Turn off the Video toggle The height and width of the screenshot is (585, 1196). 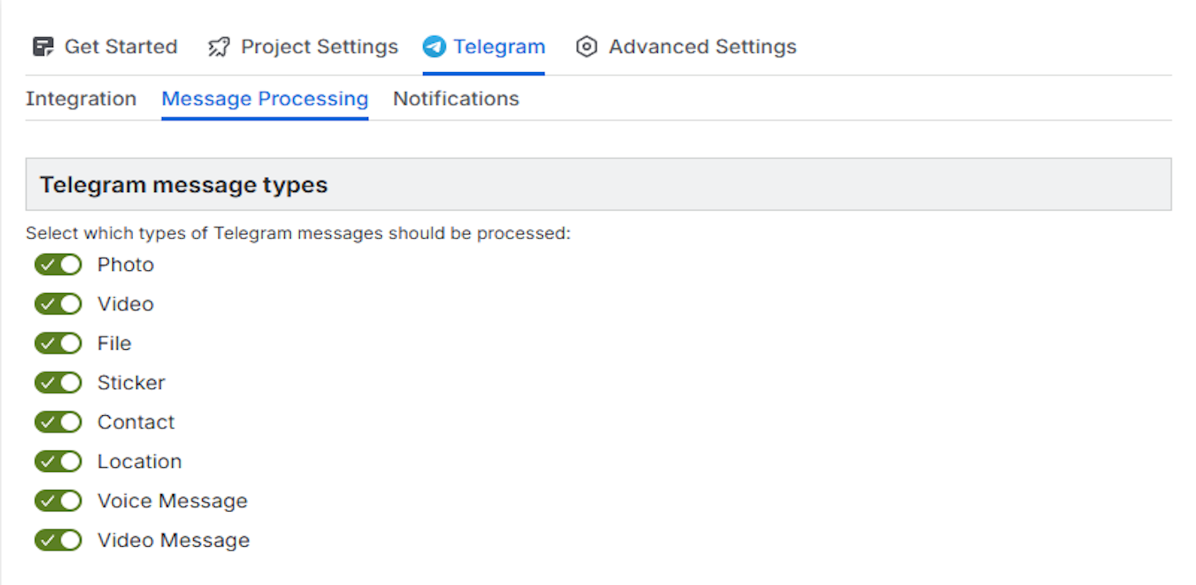[58, 304]
